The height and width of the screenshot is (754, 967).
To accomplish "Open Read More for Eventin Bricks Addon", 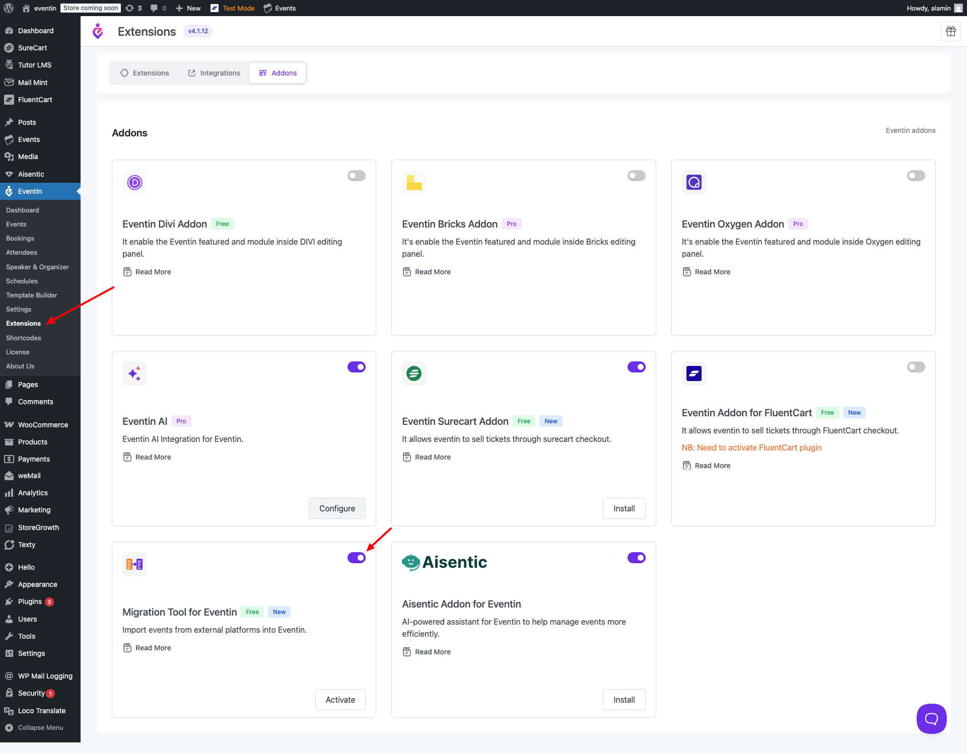I will point(427,272).
